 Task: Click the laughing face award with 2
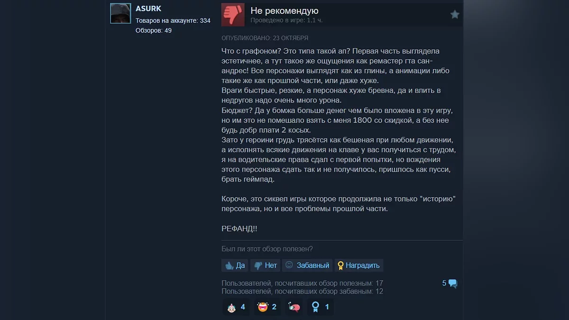pos(267,307)
